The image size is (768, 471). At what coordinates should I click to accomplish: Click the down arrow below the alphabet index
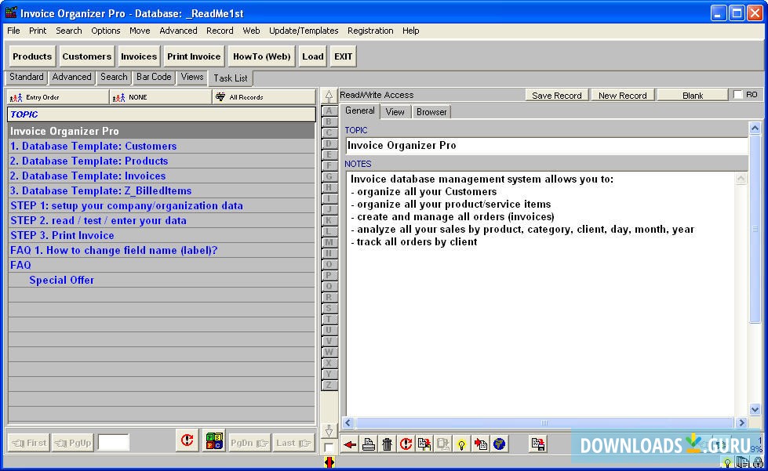coord(329,430)
